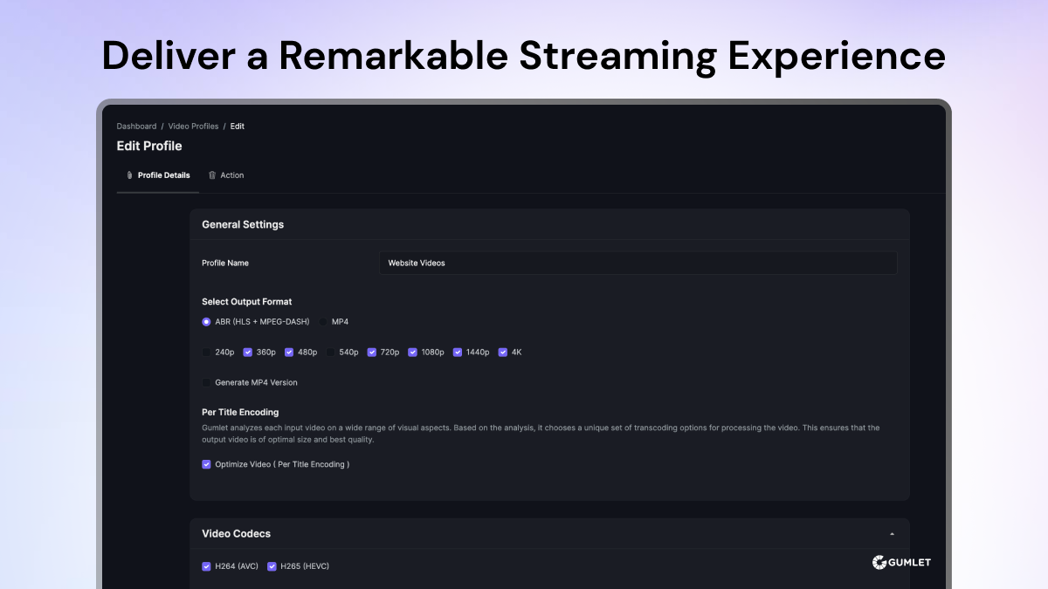This screenshot has width=1048, height=589.
Task: Uncheck the H265 (HEVC) codec
Action: (x=272, y=566)
